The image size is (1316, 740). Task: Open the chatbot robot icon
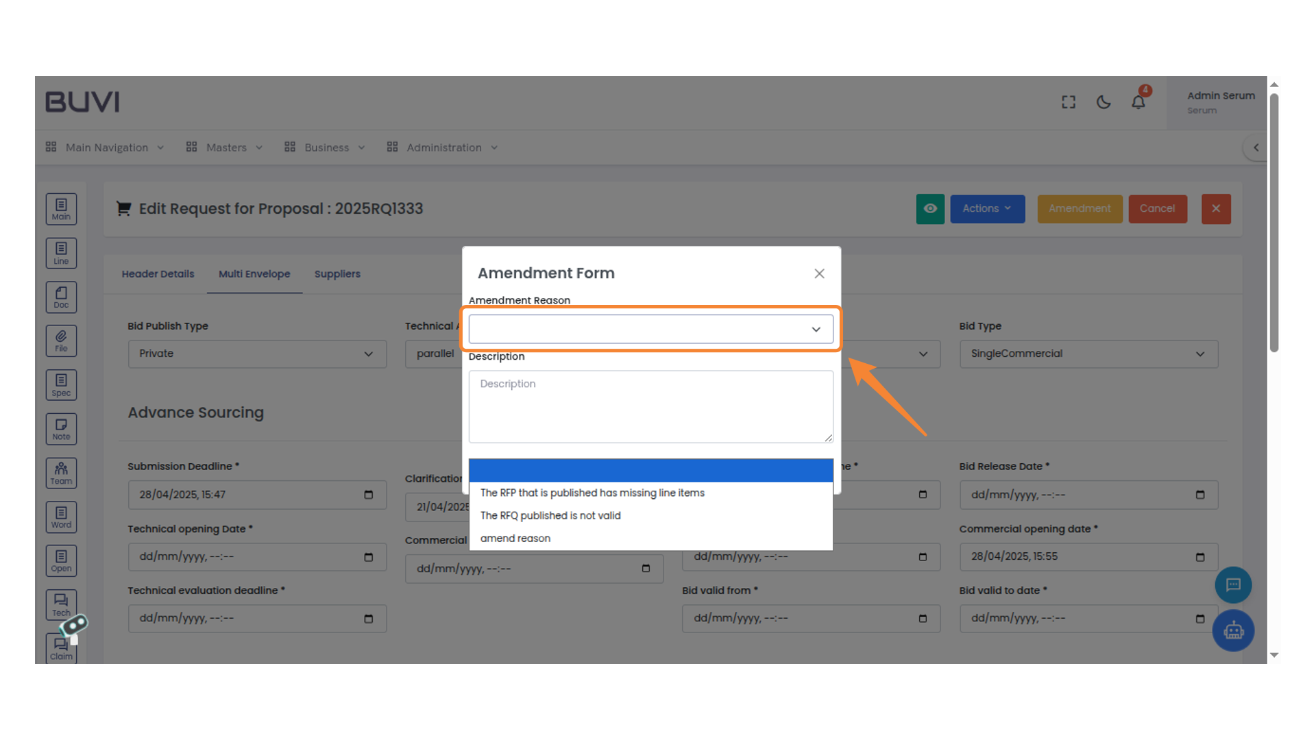[1233, 630]
